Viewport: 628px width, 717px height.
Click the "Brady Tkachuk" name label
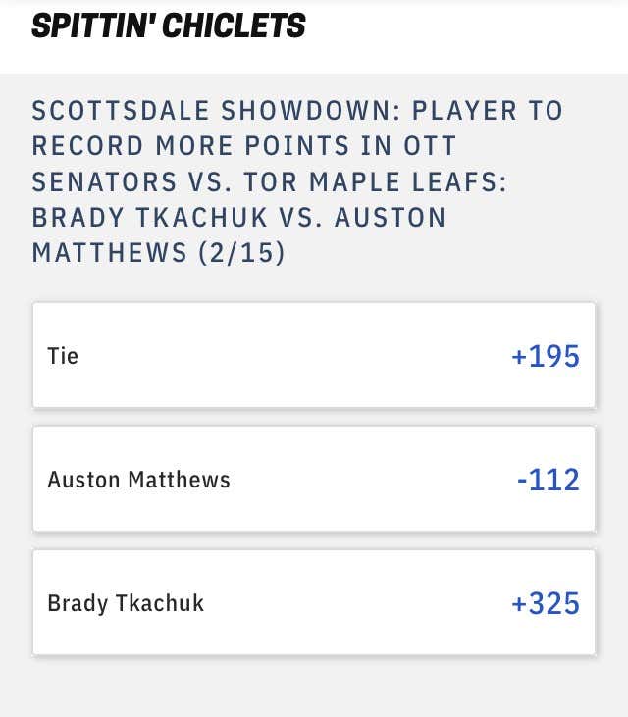pyautogui.click(x=126, y=603)
